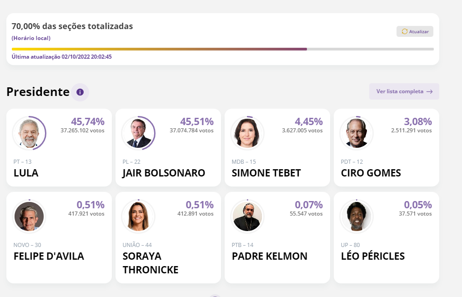
Task: Click the Horário local label
Action: click(31, 38)
